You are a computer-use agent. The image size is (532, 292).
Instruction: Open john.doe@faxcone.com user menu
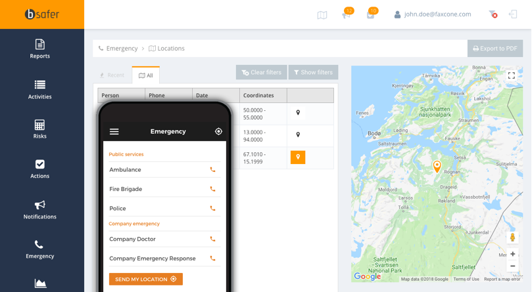coord(432,14)
